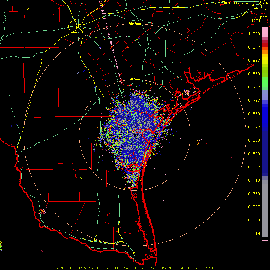Click the "TH" threshold label

click(x=258, y=234)
